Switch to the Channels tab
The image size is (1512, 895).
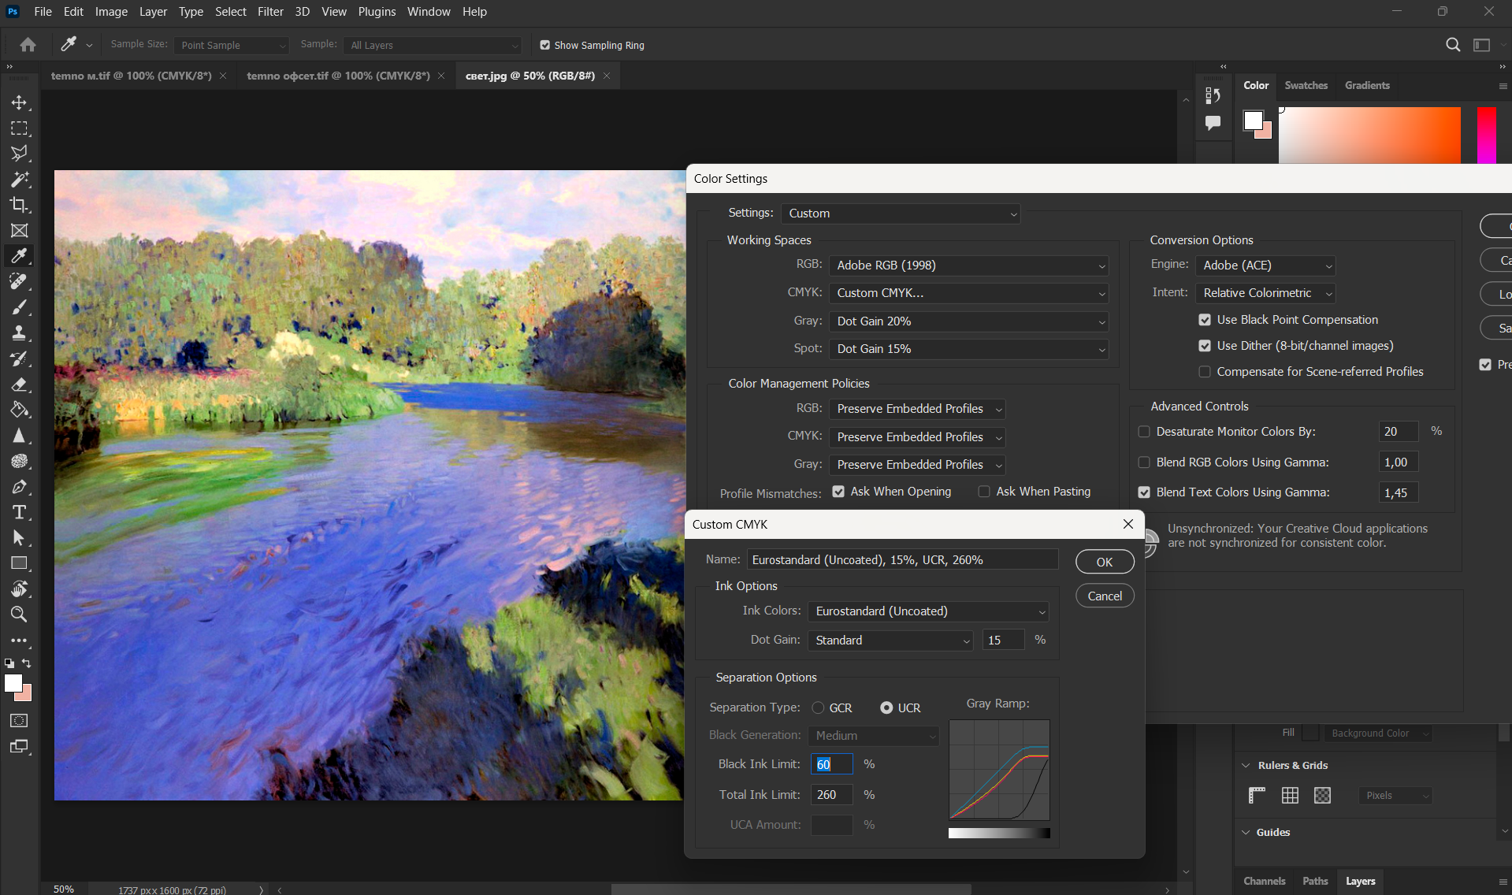click(x=1264, y=881)
